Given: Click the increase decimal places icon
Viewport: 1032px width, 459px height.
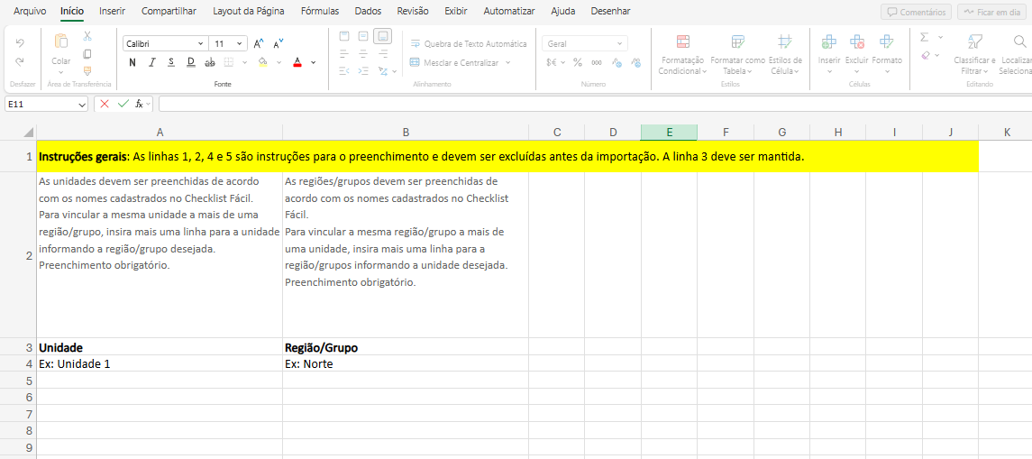Looking at the screenshot, I should [616, 62].
